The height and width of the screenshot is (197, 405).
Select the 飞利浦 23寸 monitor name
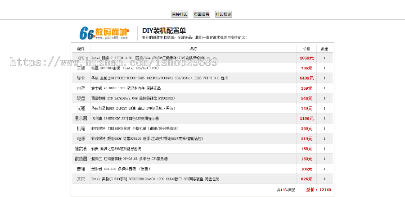[x=125, y=119]
